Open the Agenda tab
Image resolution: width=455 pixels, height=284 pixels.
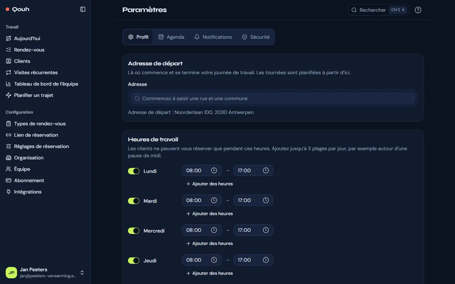pyautogui.click(x=171, y=37)
